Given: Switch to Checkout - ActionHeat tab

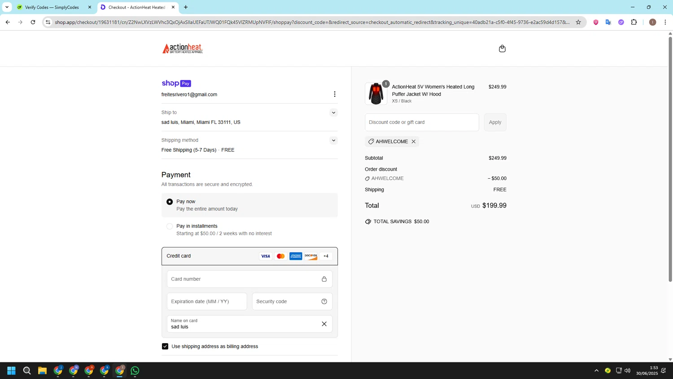Looking at the screenshot, I should pos(138,7).
